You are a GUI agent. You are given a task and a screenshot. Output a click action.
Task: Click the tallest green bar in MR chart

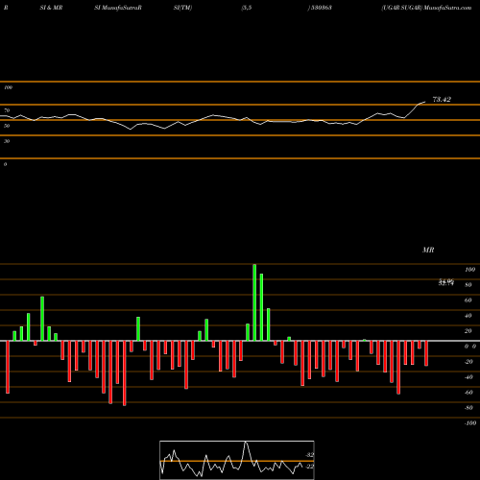click(x=254, y=302)
